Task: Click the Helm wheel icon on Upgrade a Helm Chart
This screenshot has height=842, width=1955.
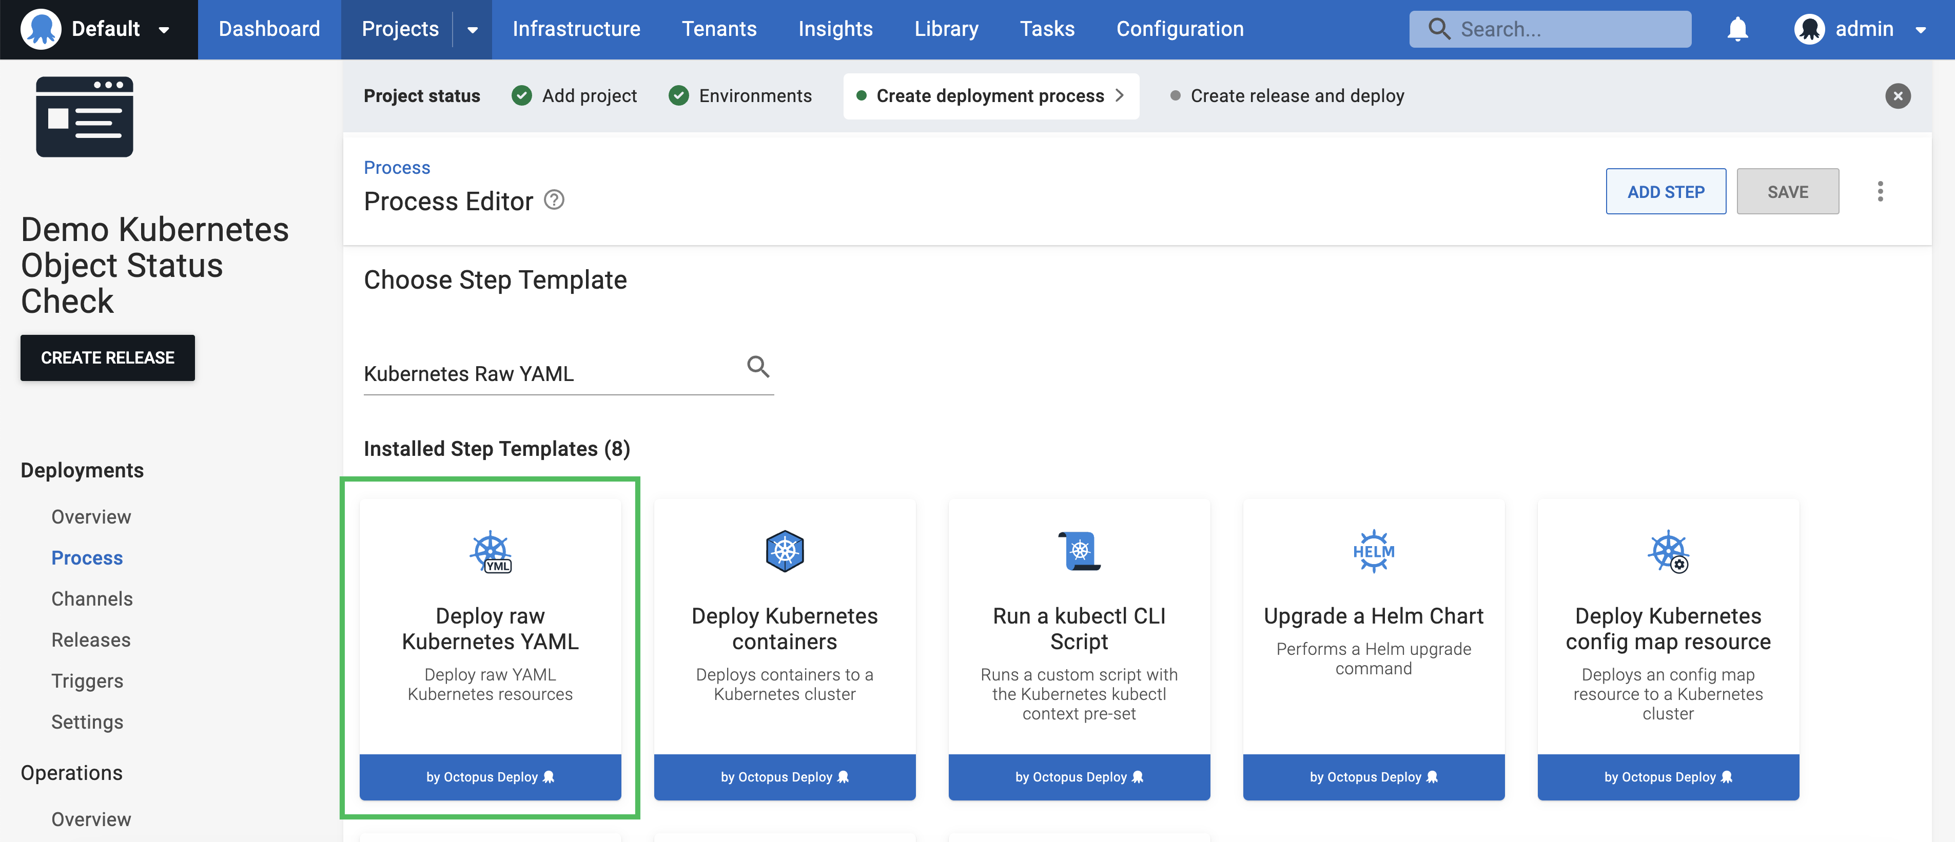Action: [x=1374, y=551]
